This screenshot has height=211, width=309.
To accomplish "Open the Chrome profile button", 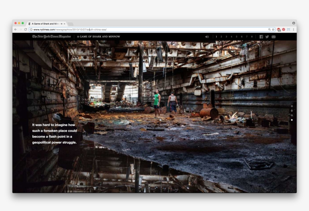I will pyautogui.click(x=294, y=23).
